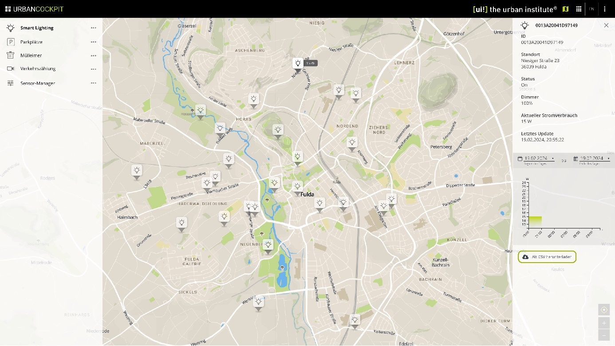
Task: Click the Verkehrszählung camera icon
Action: [11, 69]
